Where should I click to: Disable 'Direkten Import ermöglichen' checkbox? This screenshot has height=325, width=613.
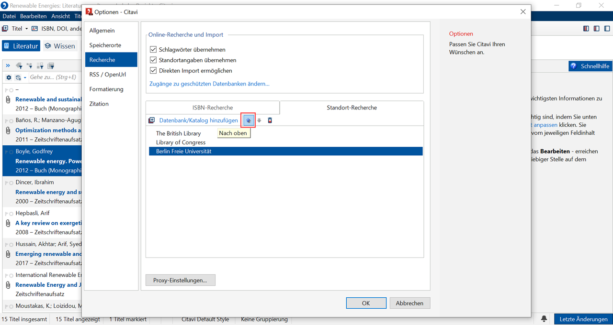[x=153, y=71]
